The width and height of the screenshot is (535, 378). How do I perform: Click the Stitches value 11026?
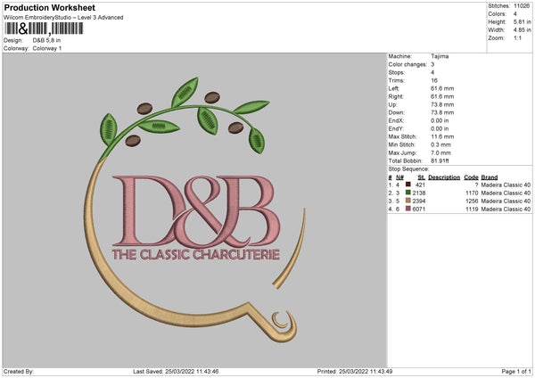[x=522, y=6]
